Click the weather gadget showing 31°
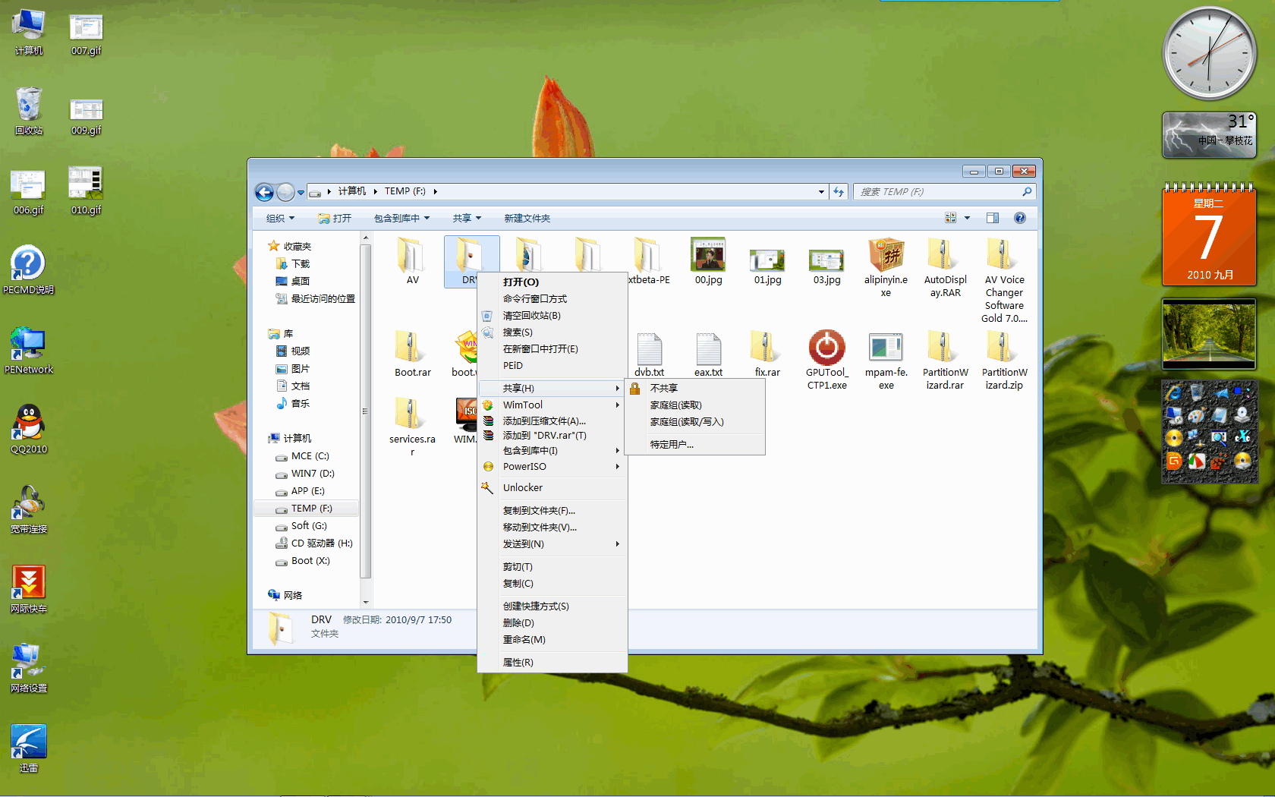Viewport: 1275px width, 797px height. pyautogui.click(x=1209, y=135)
